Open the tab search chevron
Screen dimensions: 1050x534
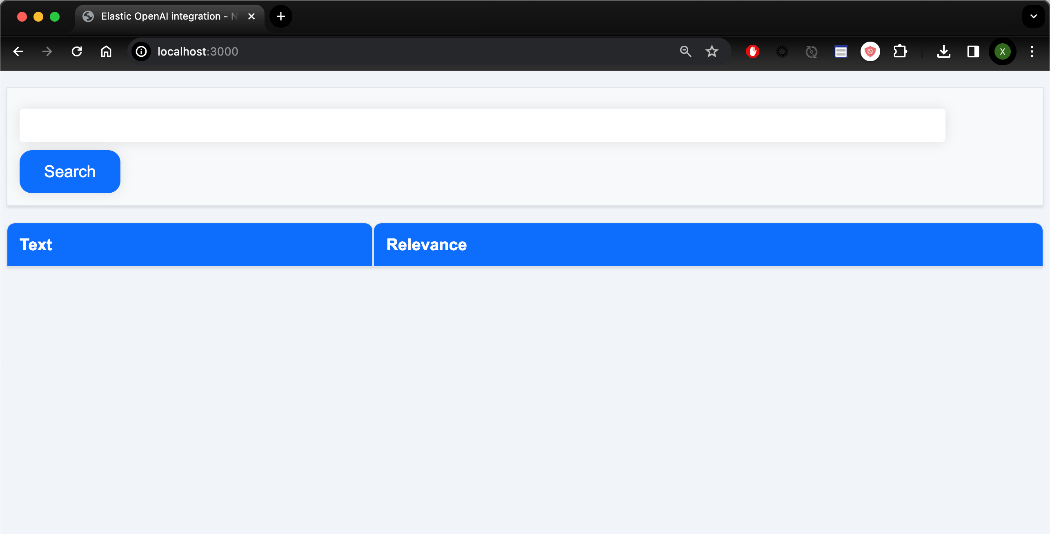pos(1033,16)
